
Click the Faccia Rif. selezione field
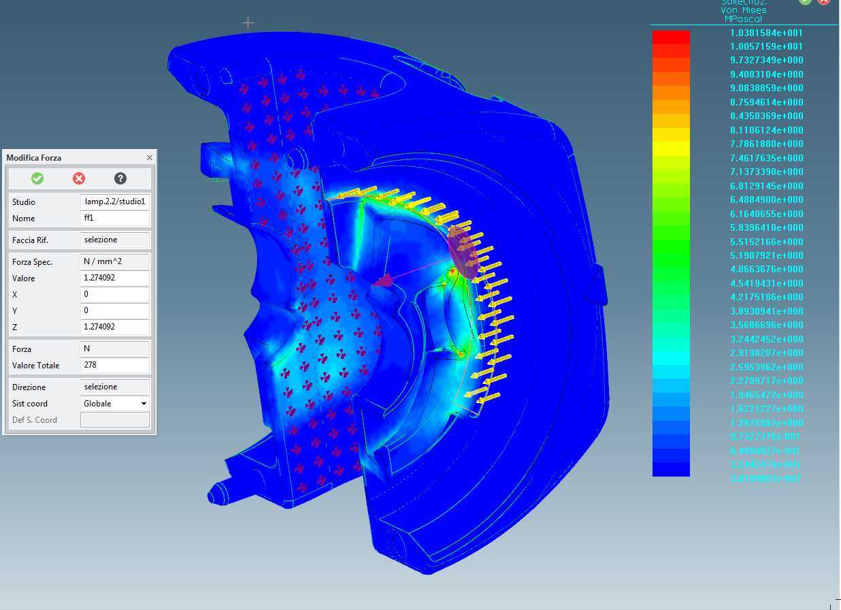pyautogui.click(x=115, y=240)
